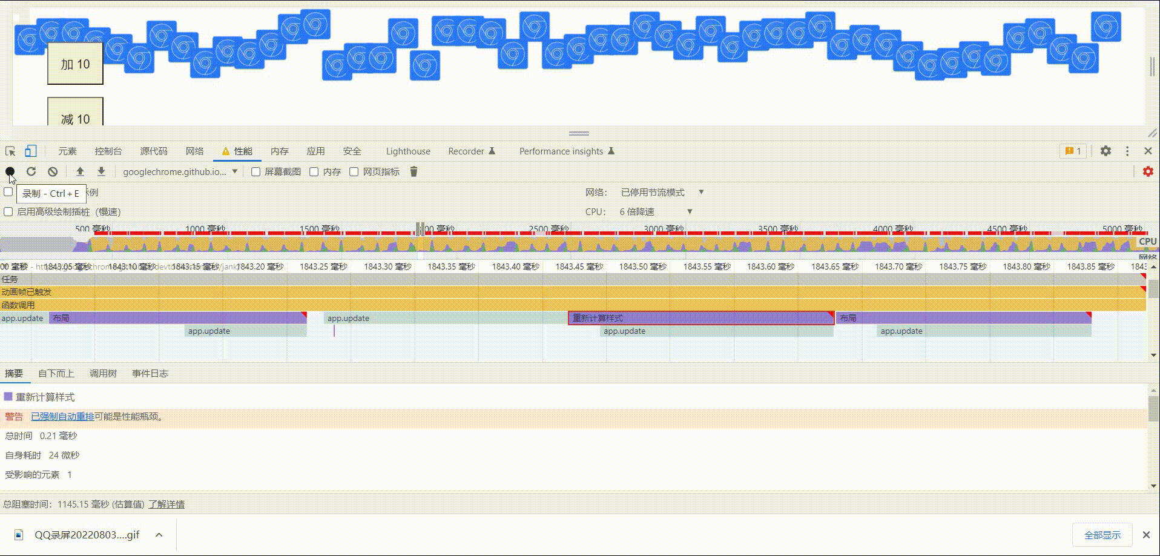
Task: Open the Performance insights tab
Action: (x=567, y=151)
